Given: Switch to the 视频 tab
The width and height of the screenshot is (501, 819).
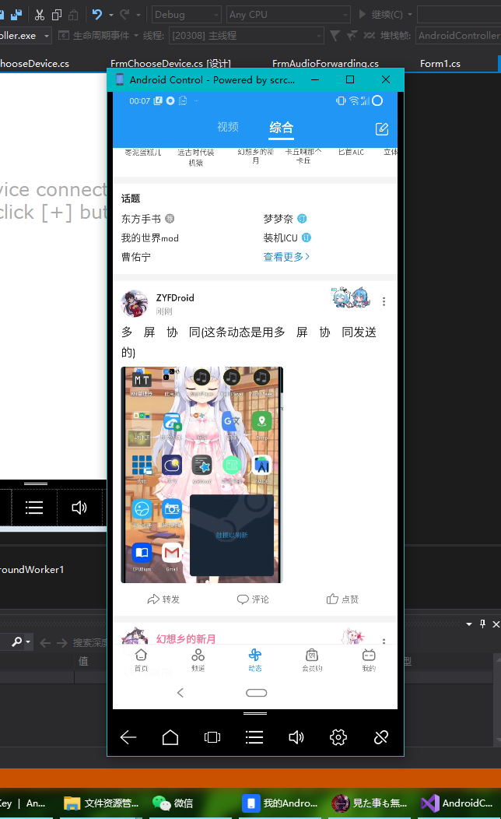Looking at the screenshot, I should click(x=228, y=127).
